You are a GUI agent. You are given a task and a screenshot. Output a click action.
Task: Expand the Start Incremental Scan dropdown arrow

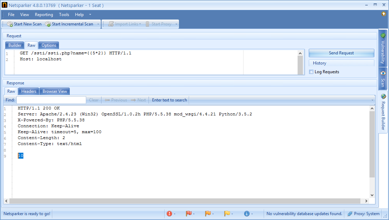click(98, 24)
